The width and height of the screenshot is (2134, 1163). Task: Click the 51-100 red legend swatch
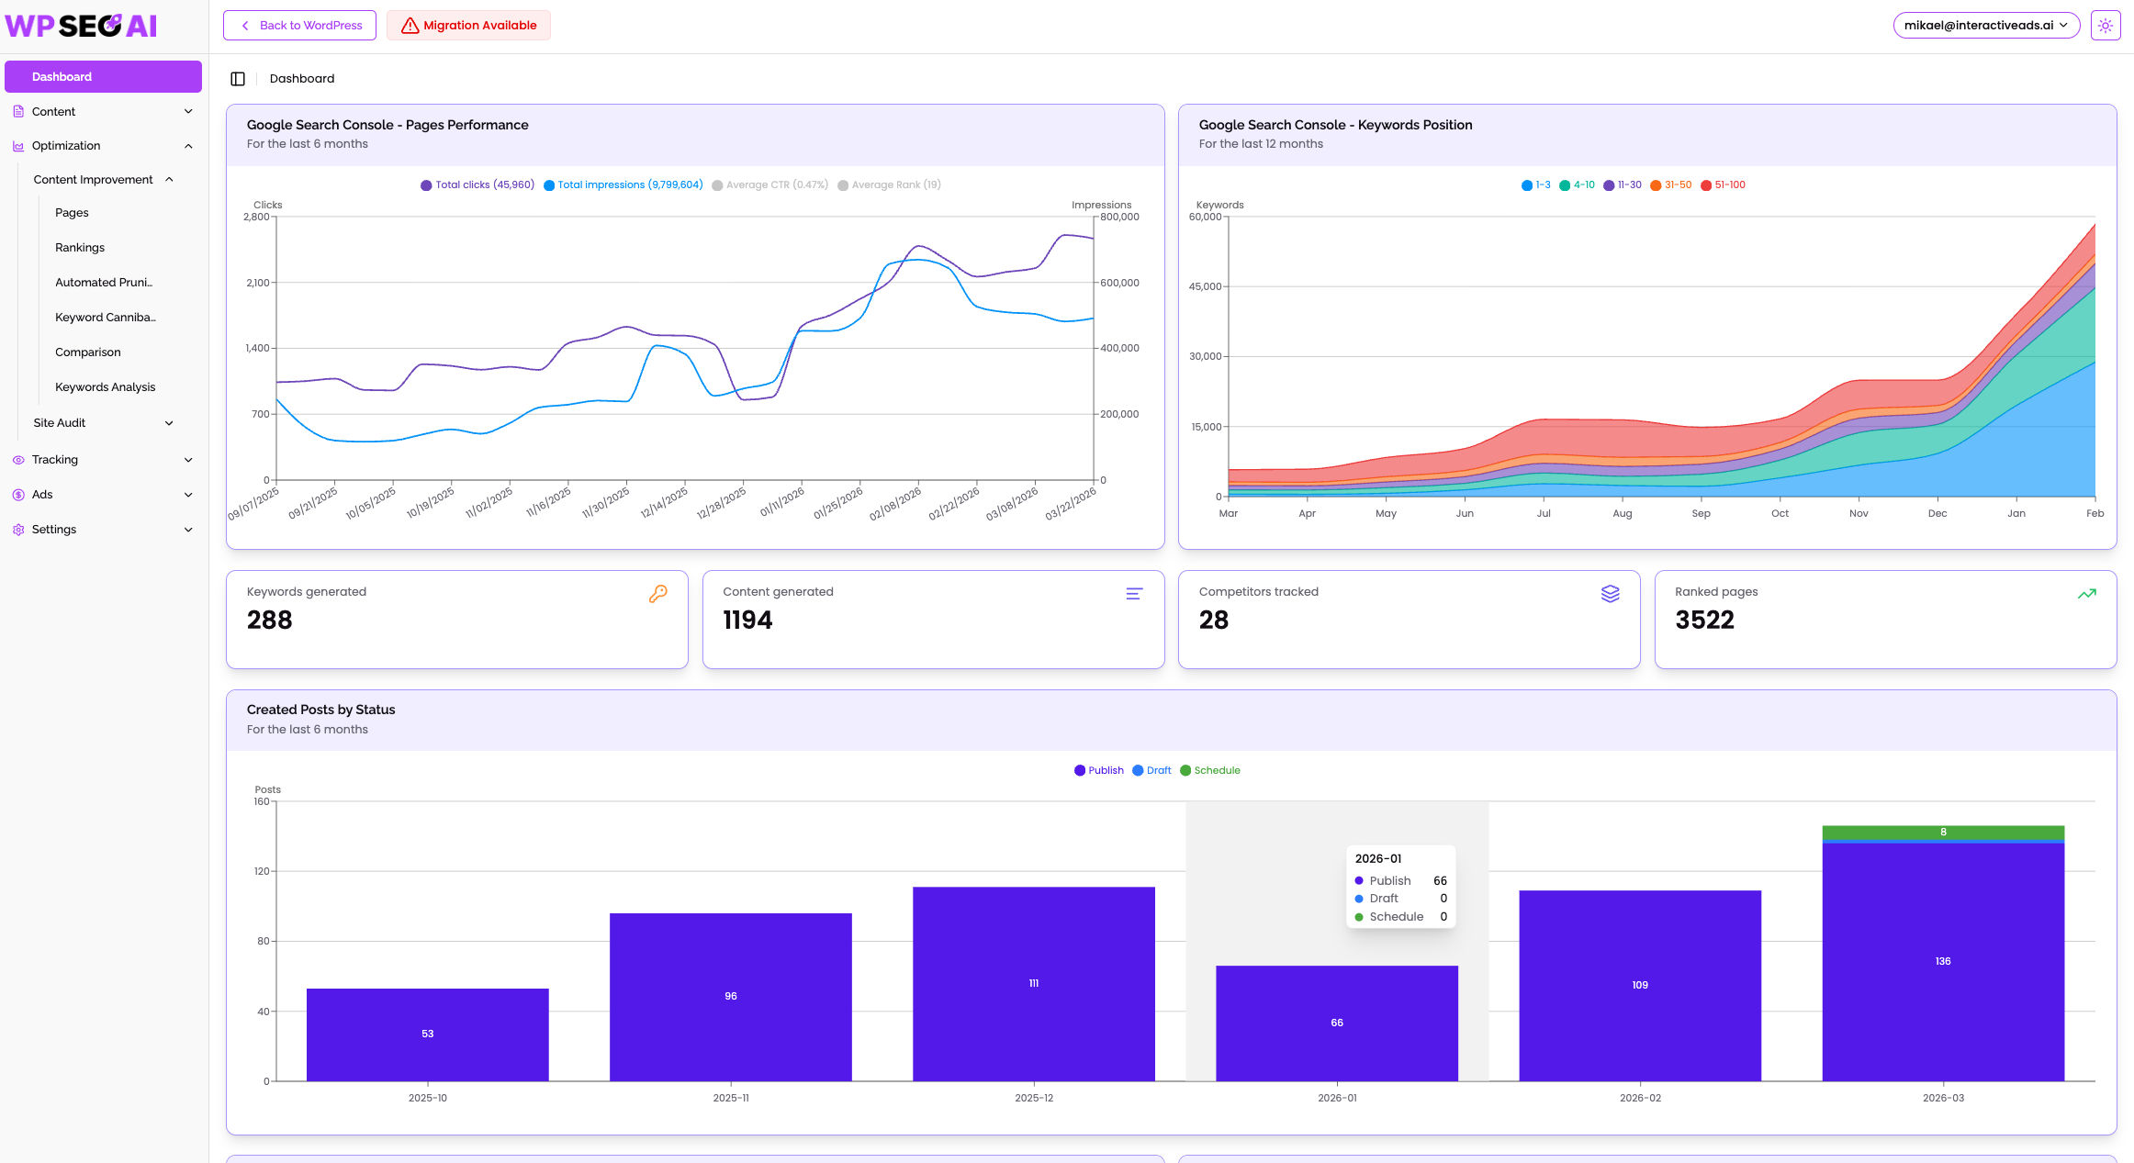[1706, 185]
